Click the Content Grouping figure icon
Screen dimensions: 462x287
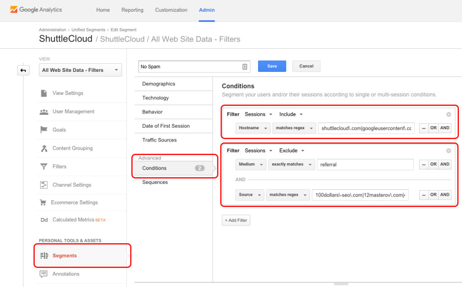coord(44,148)
